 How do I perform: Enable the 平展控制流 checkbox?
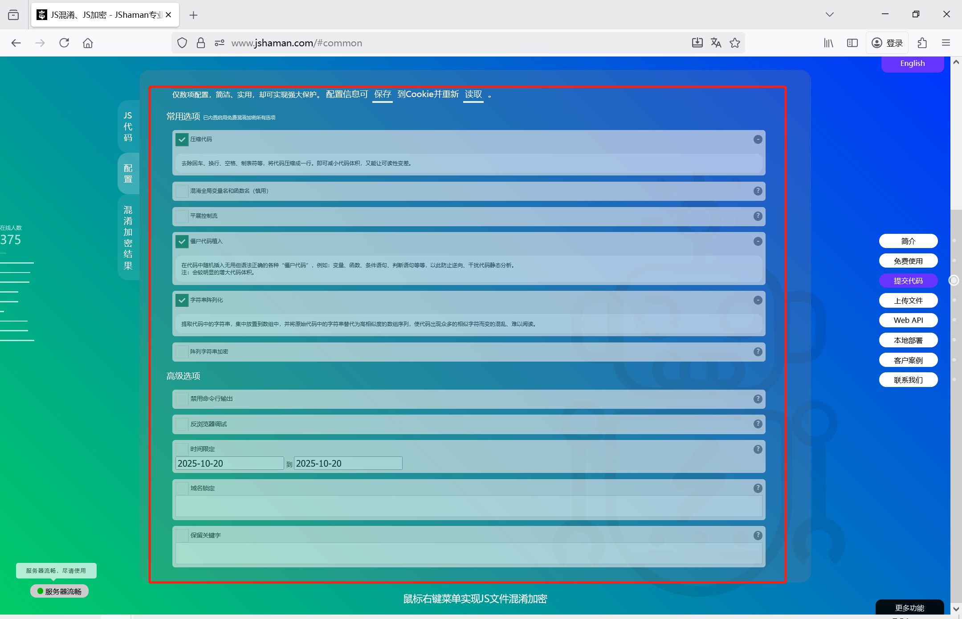(x=182, y=216)
